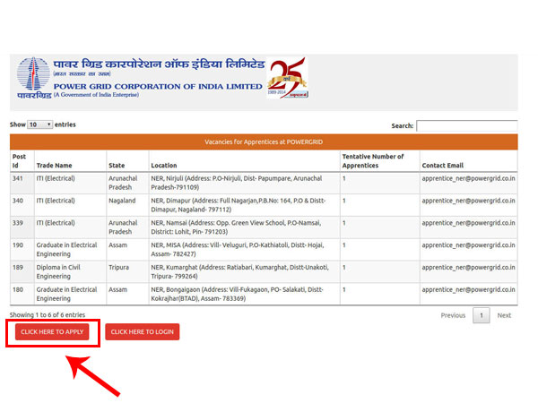Sort by the State column header

(127, 161)
